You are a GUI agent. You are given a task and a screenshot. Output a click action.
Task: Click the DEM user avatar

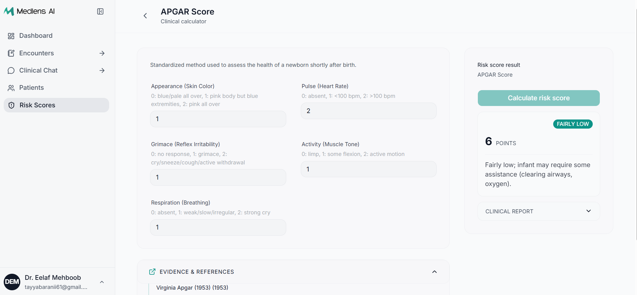tap(12, 282)
